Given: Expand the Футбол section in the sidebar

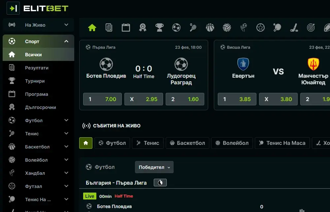Looking at the screenshot, I should (38, 120).
